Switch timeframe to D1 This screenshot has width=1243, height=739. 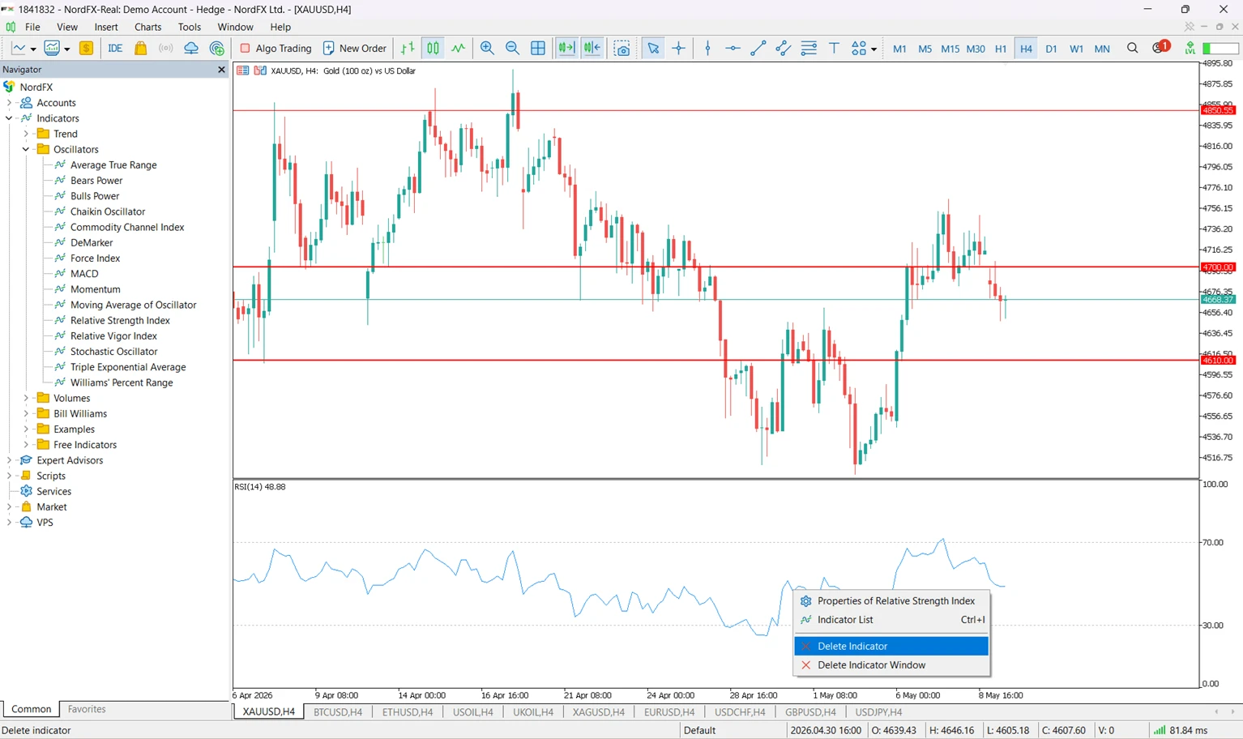[x=1051, y=49]
